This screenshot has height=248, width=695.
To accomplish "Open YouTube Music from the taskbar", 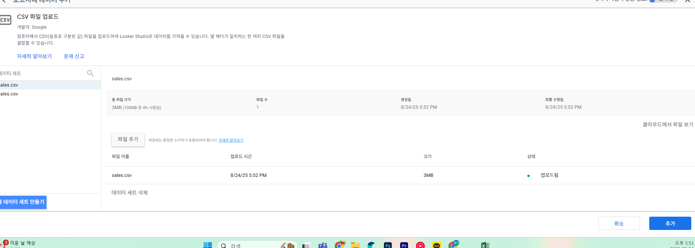I will (420, 245).
